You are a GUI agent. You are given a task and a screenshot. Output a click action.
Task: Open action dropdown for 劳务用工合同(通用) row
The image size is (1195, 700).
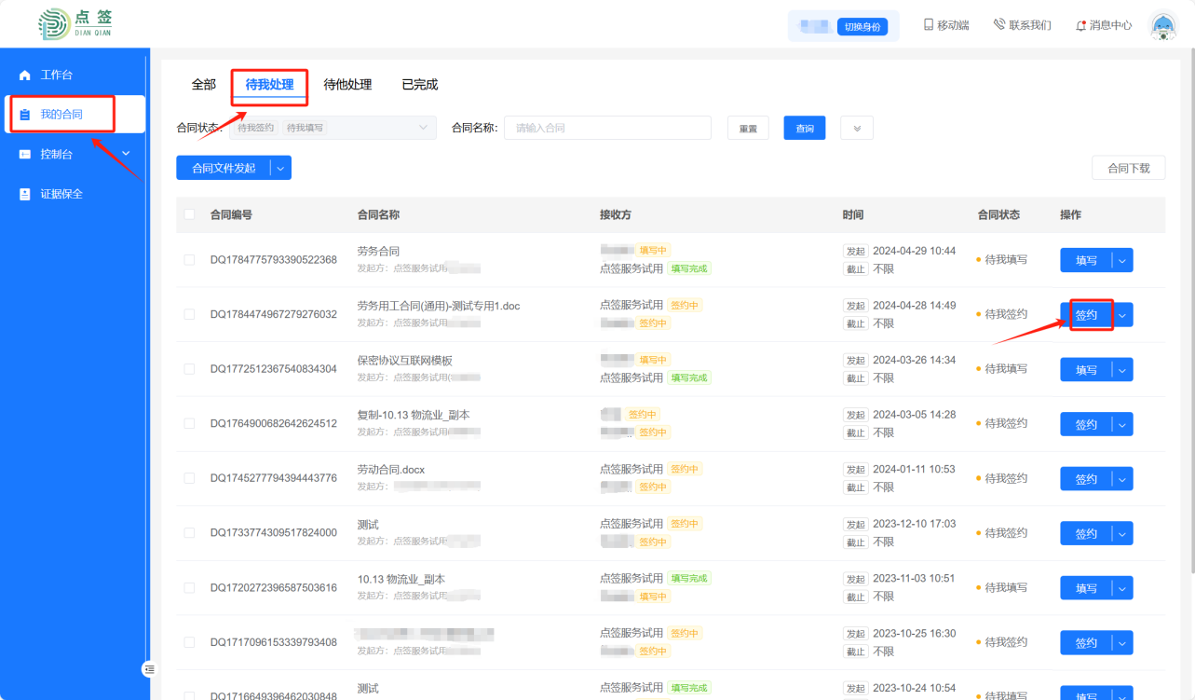point(1122,315)
